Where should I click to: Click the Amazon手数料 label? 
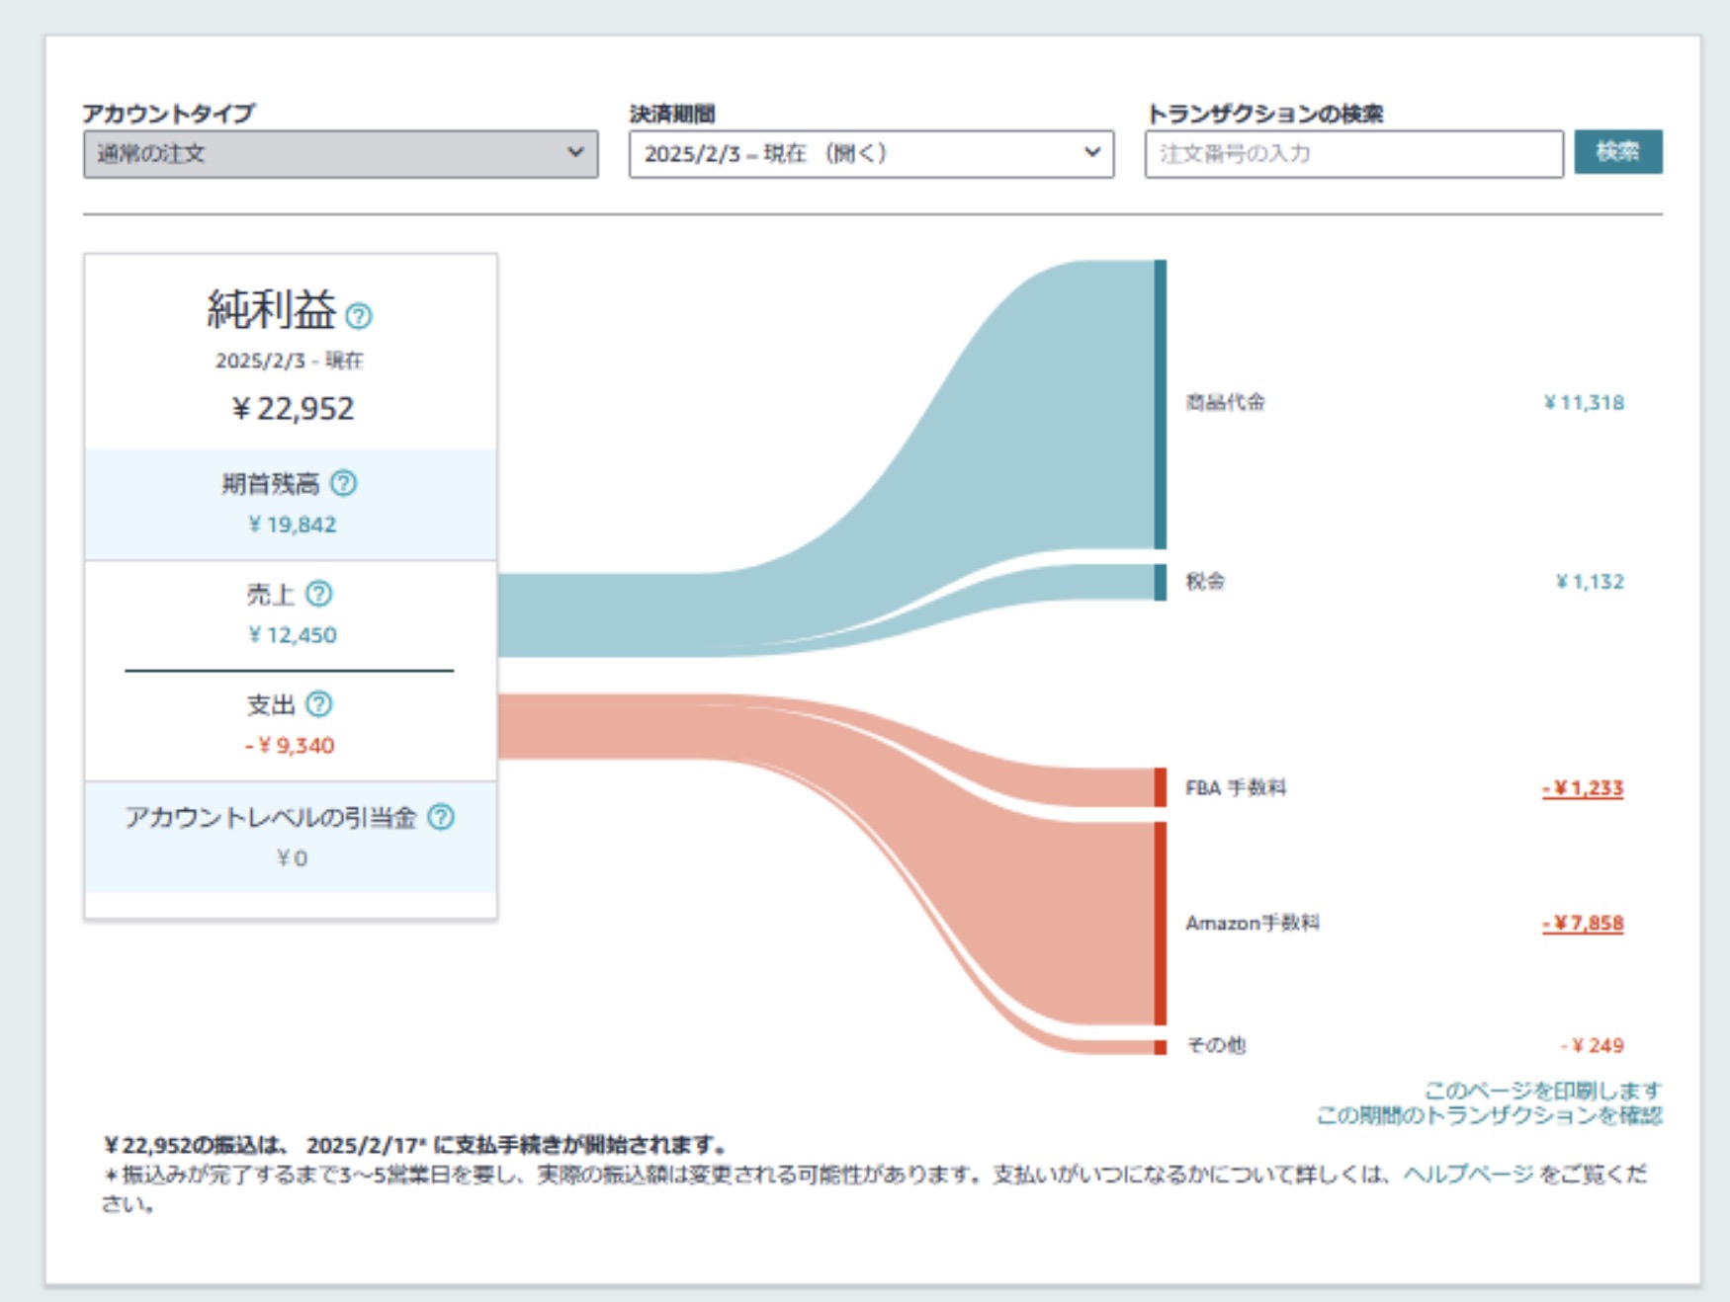coord(1253,923)
